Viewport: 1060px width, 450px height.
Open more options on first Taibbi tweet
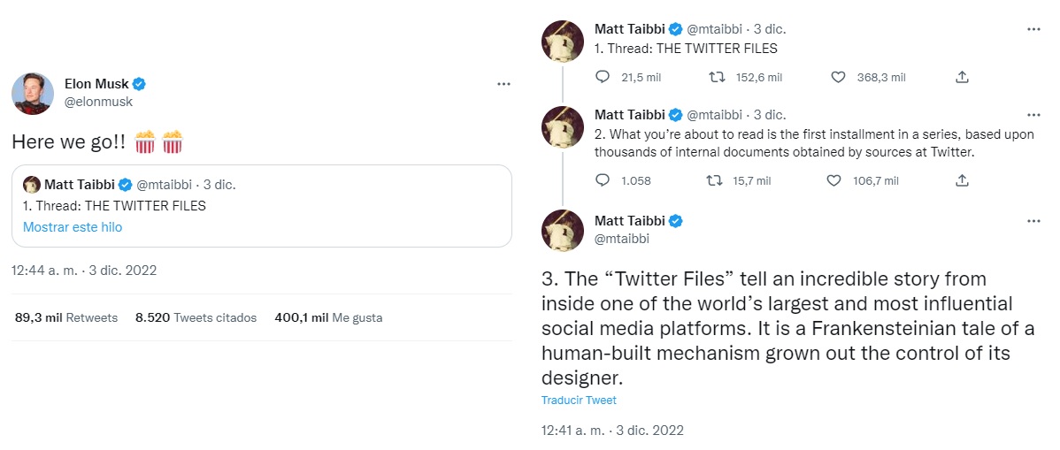click(x=1033, y=29)
